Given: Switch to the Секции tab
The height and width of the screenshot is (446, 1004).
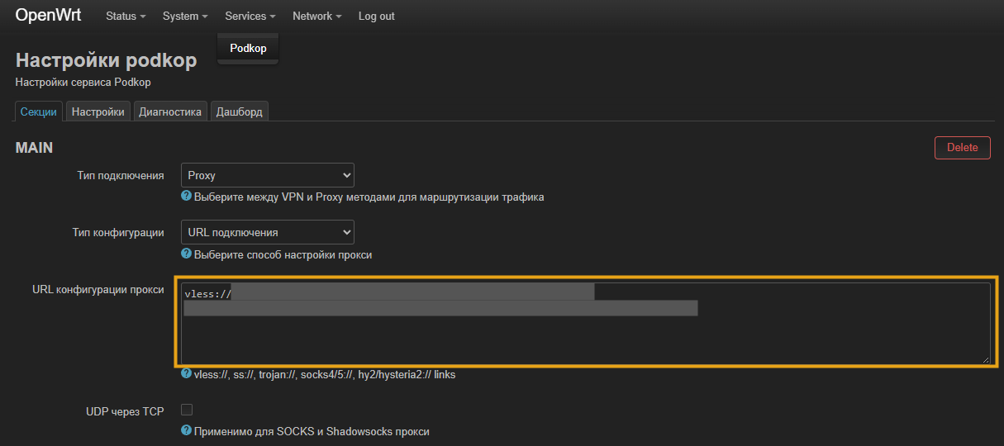Looking at the screenshot, I should [x=39, y=111].
